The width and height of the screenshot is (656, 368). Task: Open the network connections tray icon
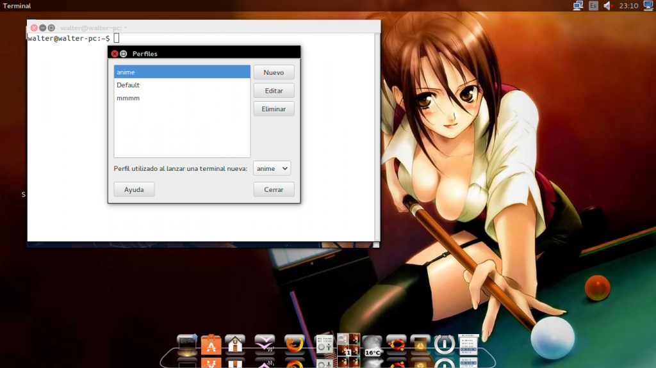[x=578, y=5]
